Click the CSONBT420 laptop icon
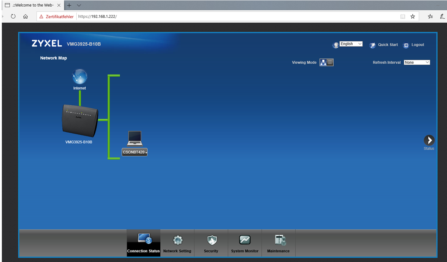The height and width of the screenshot is (262, 447). click(135, 138)
